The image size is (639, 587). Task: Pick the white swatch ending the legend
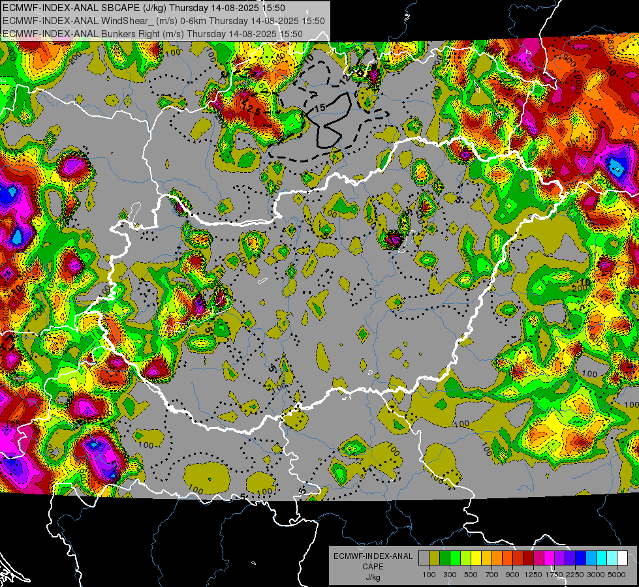pos(622,558)
